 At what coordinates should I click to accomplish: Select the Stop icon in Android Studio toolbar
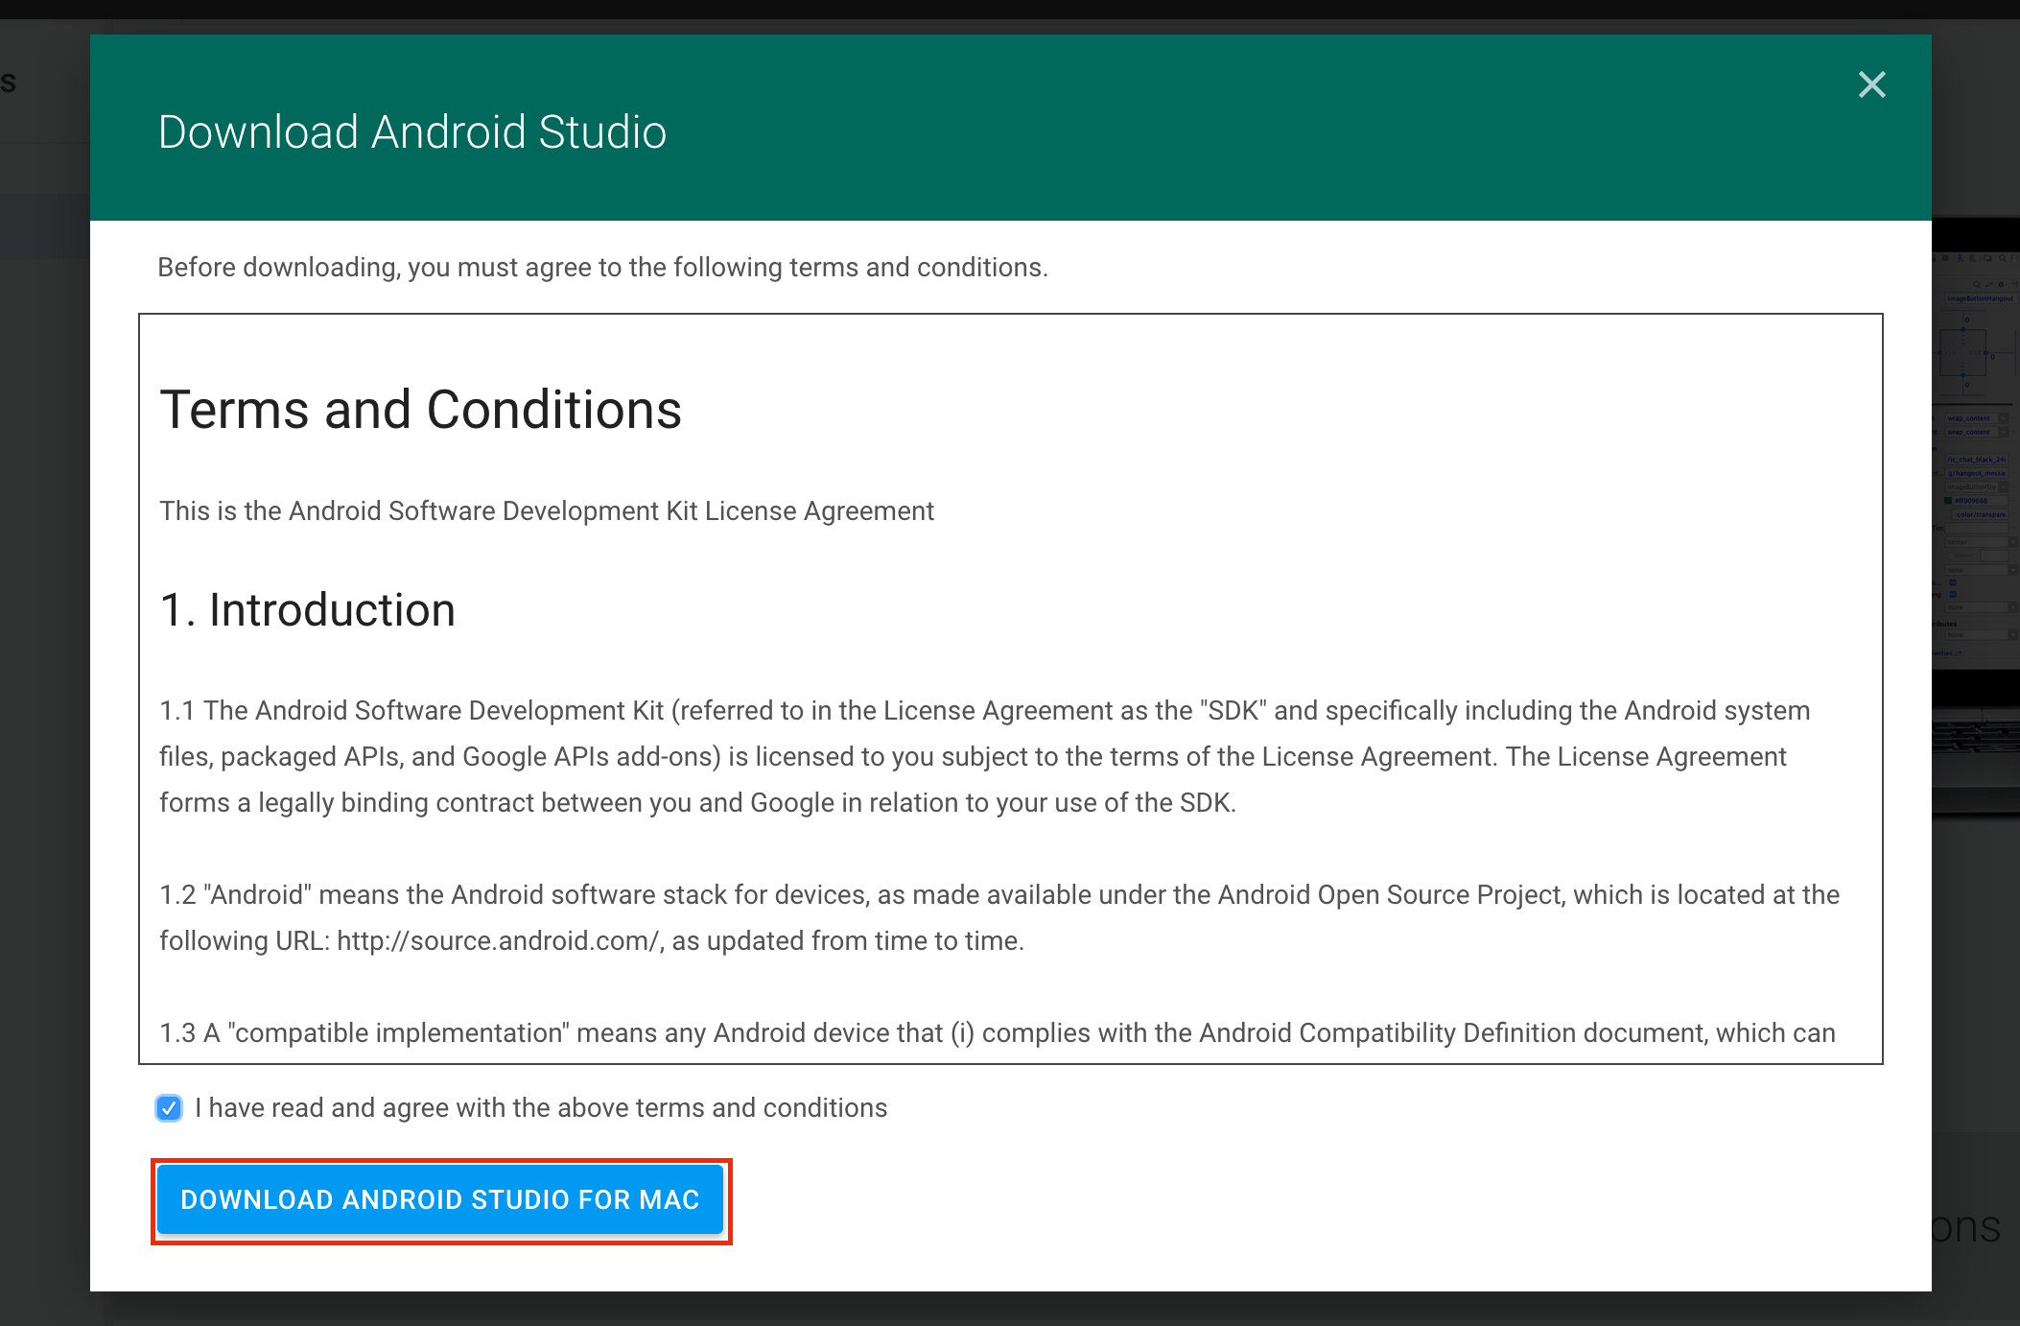click(1945, 258)
